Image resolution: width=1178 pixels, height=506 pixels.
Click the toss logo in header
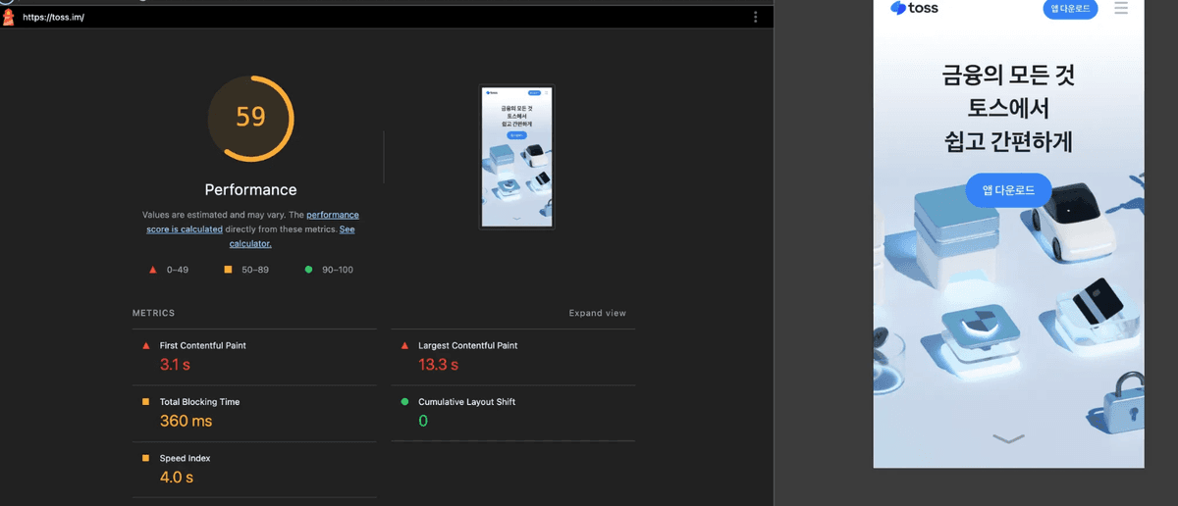tap(914, 9)
